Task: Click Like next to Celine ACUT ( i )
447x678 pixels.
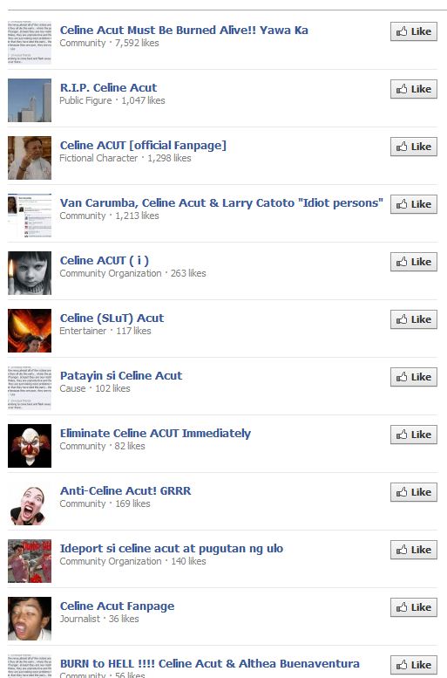Action: click(413, 262)
